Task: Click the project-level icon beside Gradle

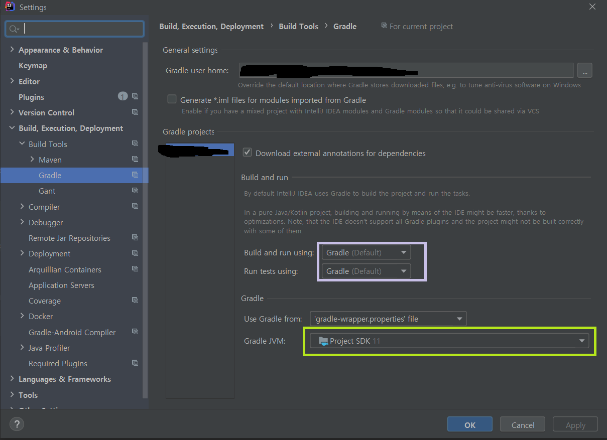Action: [x=135, y=175]
